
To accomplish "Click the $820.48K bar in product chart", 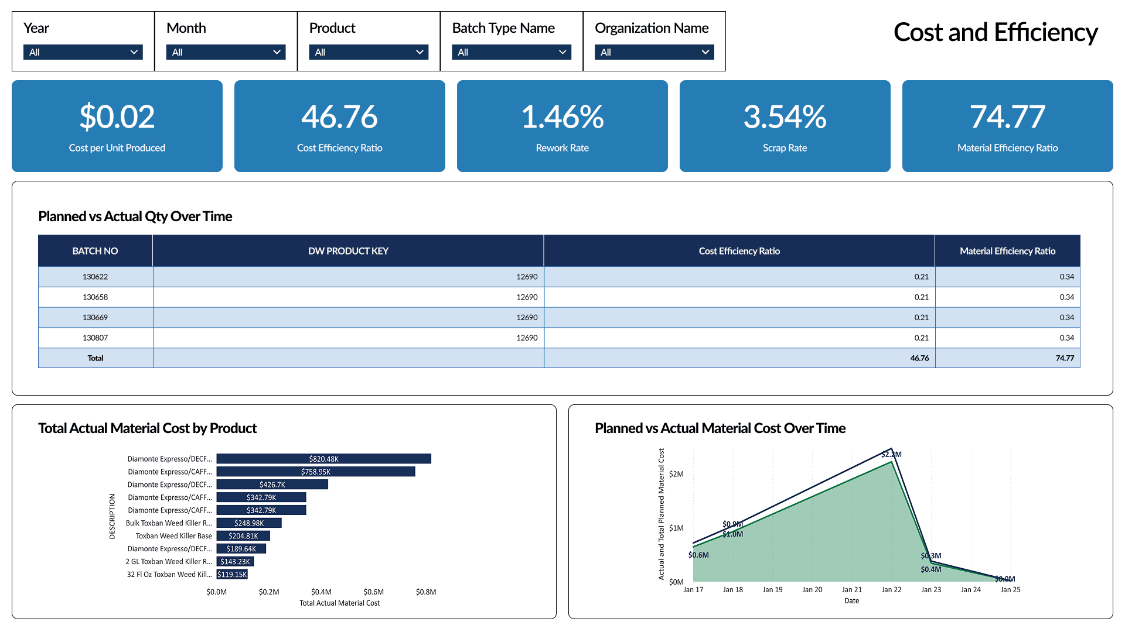I will pos(323,459).
